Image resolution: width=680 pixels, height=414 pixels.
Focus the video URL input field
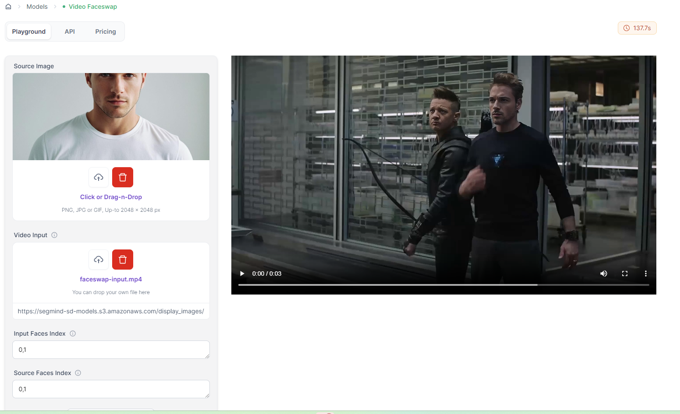coord(111,311)
